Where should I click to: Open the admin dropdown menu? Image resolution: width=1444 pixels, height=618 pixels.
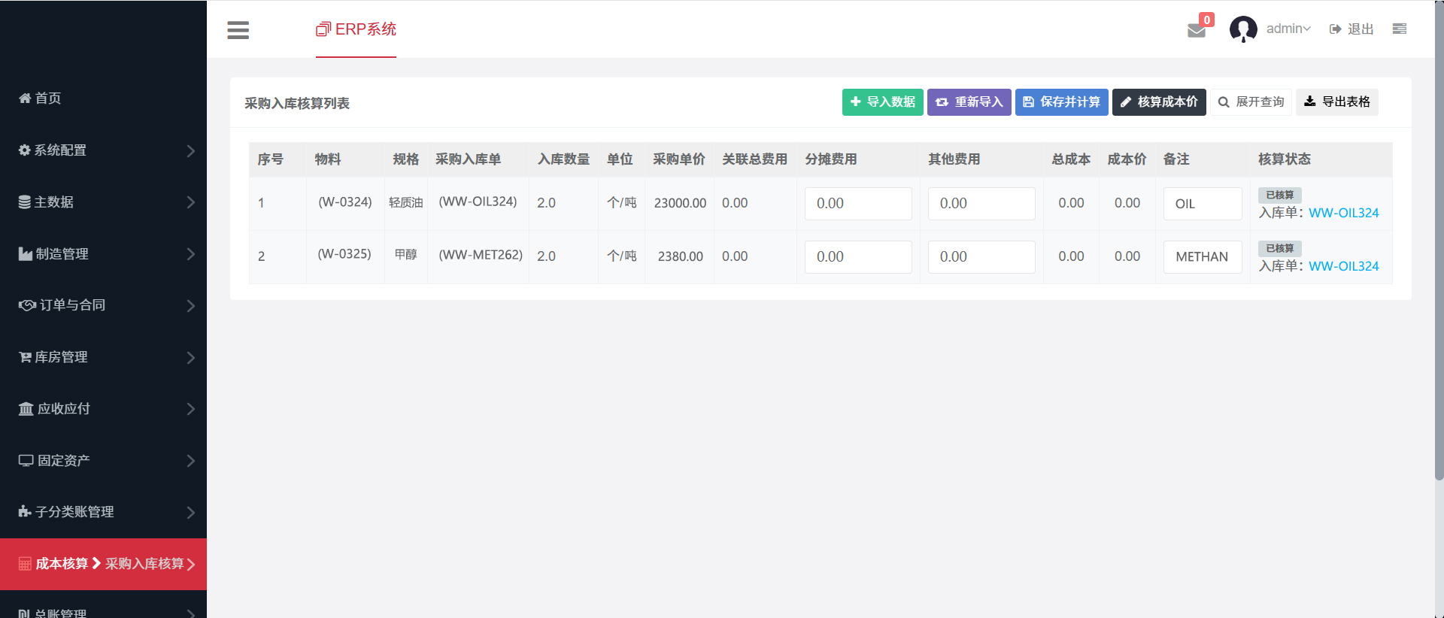click(x=1288, y=29)
